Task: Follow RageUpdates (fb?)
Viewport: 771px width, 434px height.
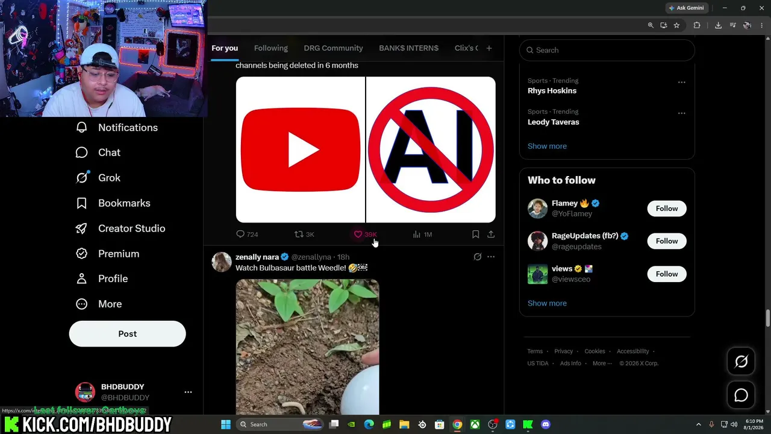Action: [667, 241]
